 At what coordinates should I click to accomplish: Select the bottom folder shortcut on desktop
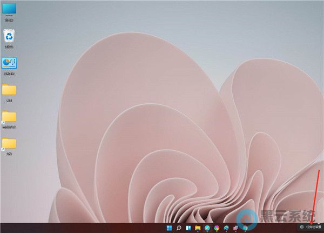[9, 144]
